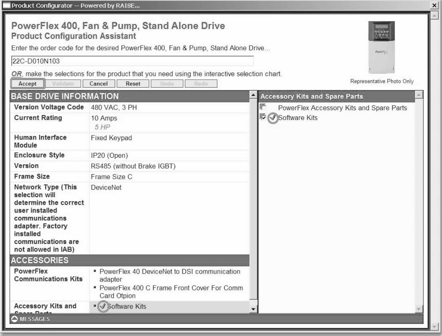
Task: Click the base drive list scroll-down arrow
Action: coord(253,309)
